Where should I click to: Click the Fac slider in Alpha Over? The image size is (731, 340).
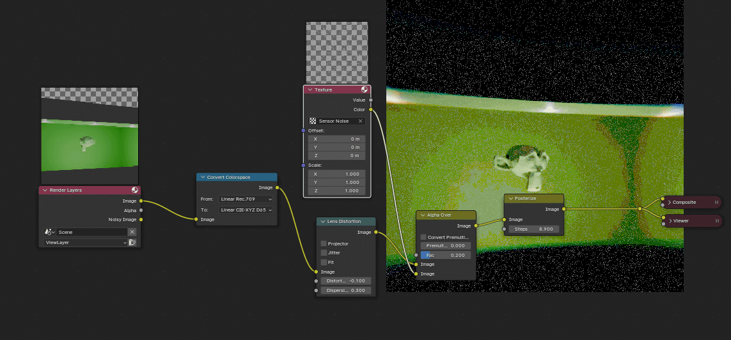click(445, 255)
